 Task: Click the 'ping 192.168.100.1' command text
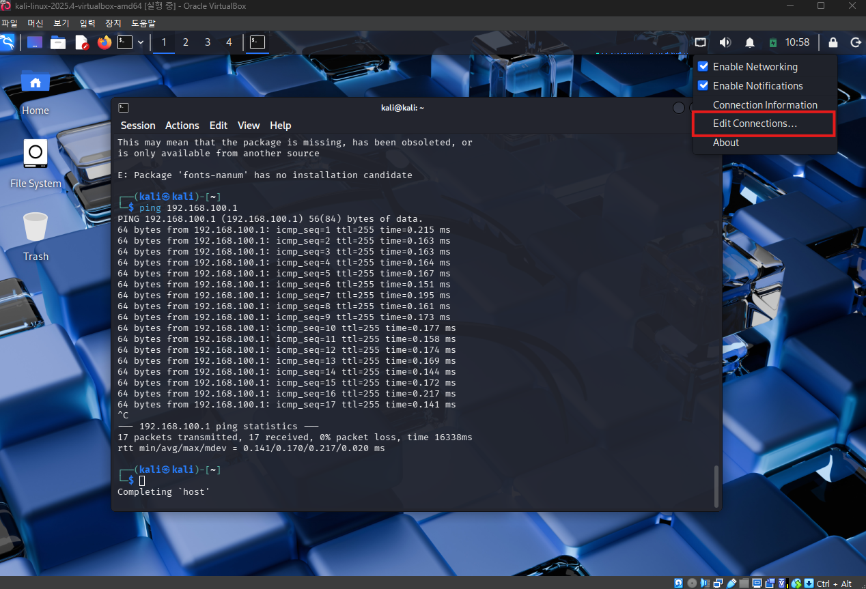click(188, 207)
